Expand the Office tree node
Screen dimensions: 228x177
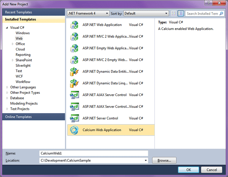pyautogui.click(x=13, y=44)
